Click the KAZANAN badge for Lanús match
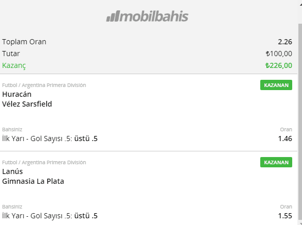The height and width of the screenshot is (225, 302). click(276, 162)
